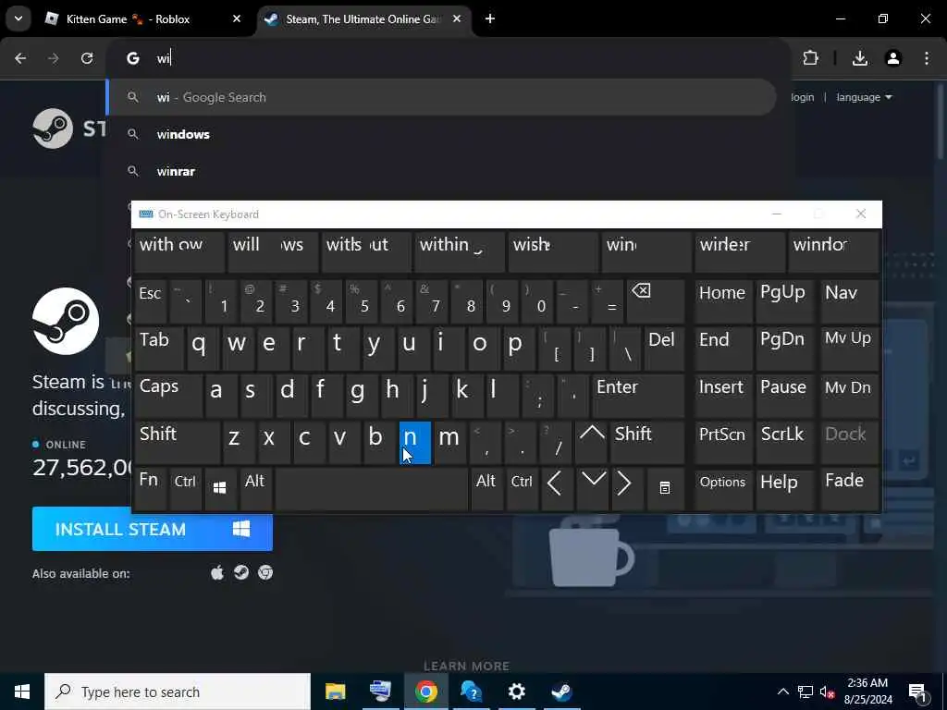Toggle the Nav key mode
Viewport: 947px width, 710px height.
(849, 300)
